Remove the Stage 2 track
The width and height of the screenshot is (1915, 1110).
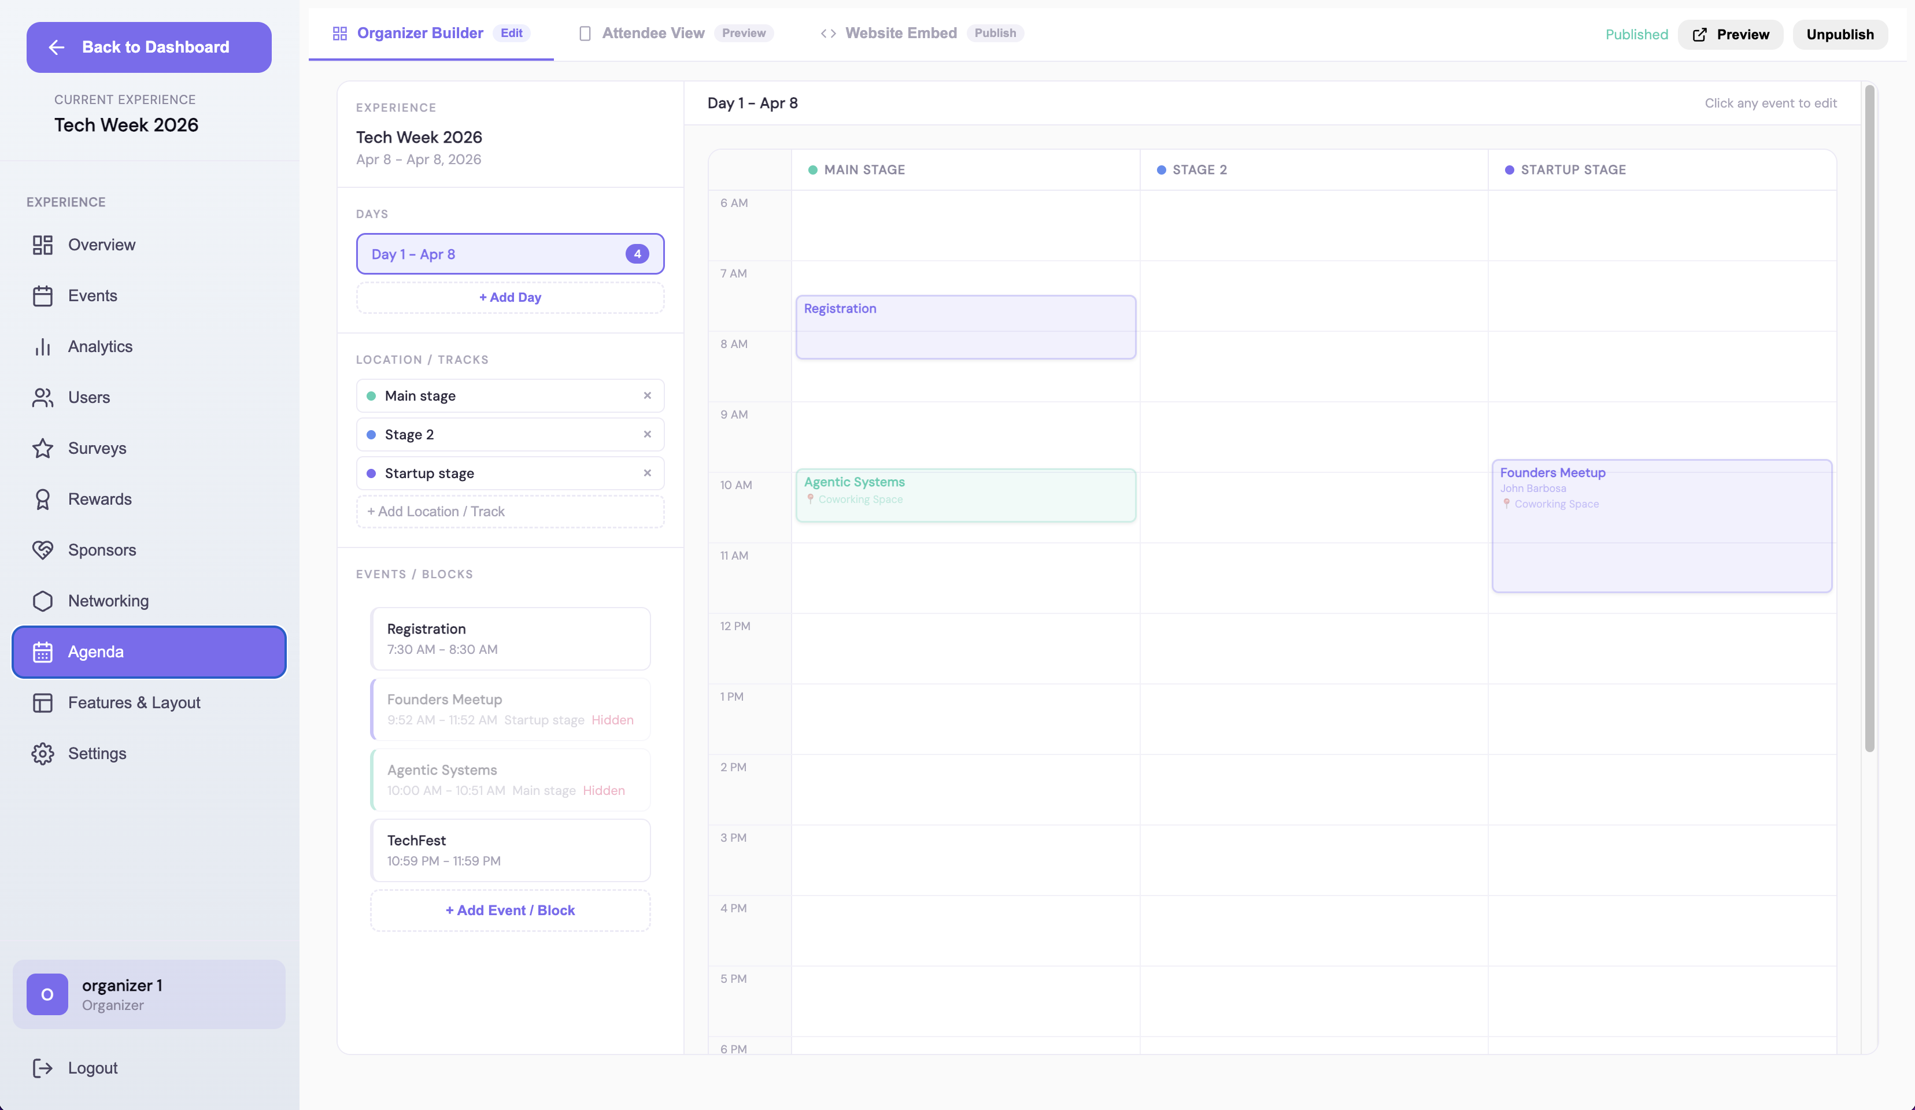(648, 435)
